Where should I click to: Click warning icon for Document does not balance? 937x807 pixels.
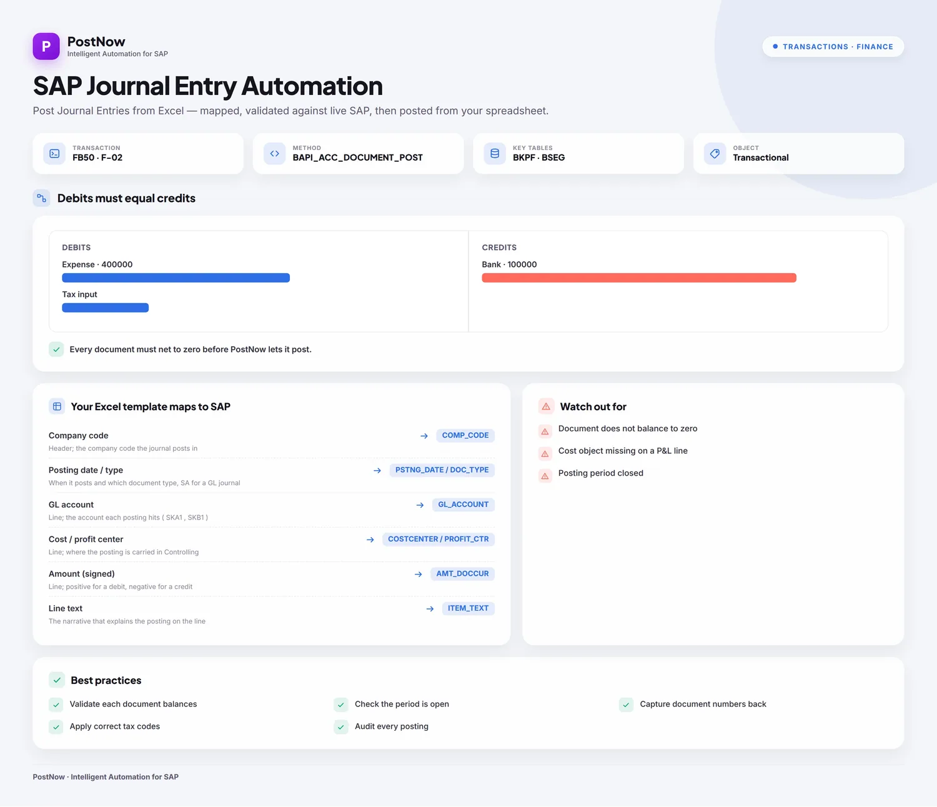[545, 431]
